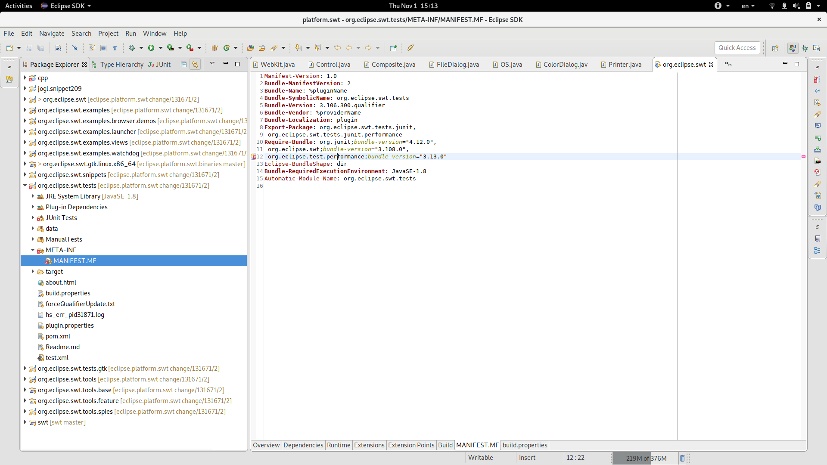Viewport: 827px width, 465px height.
Task: Switch to the build.properties bottom tab
Action: coord(525,445)
